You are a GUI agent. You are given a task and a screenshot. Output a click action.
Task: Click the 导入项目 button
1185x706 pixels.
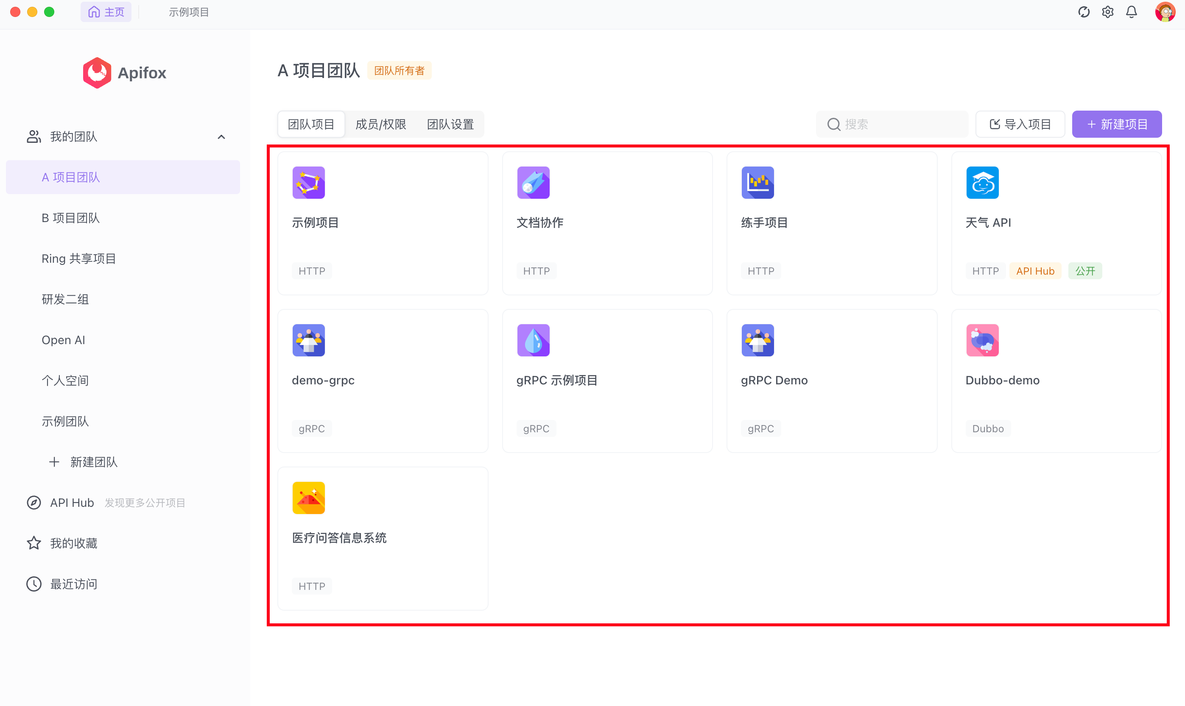pos(1020,124)
